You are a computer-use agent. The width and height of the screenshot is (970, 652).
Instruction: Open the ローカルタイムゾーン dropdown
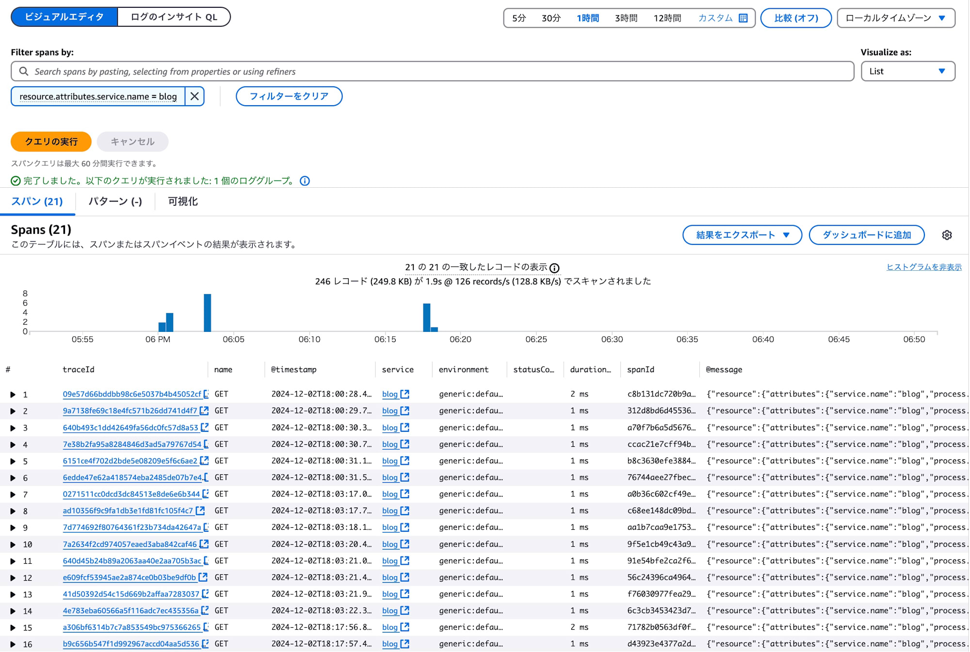pos(896,18)
